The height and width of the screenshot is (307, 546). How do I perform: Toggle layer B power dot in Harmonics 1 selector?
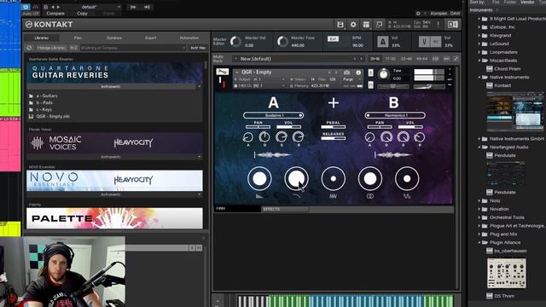(x=368, y=115)
